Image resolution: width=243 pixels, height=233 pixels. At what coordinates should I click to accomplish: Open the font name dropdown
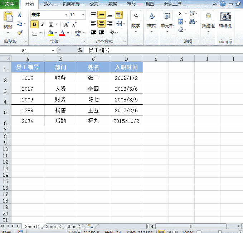66,15
